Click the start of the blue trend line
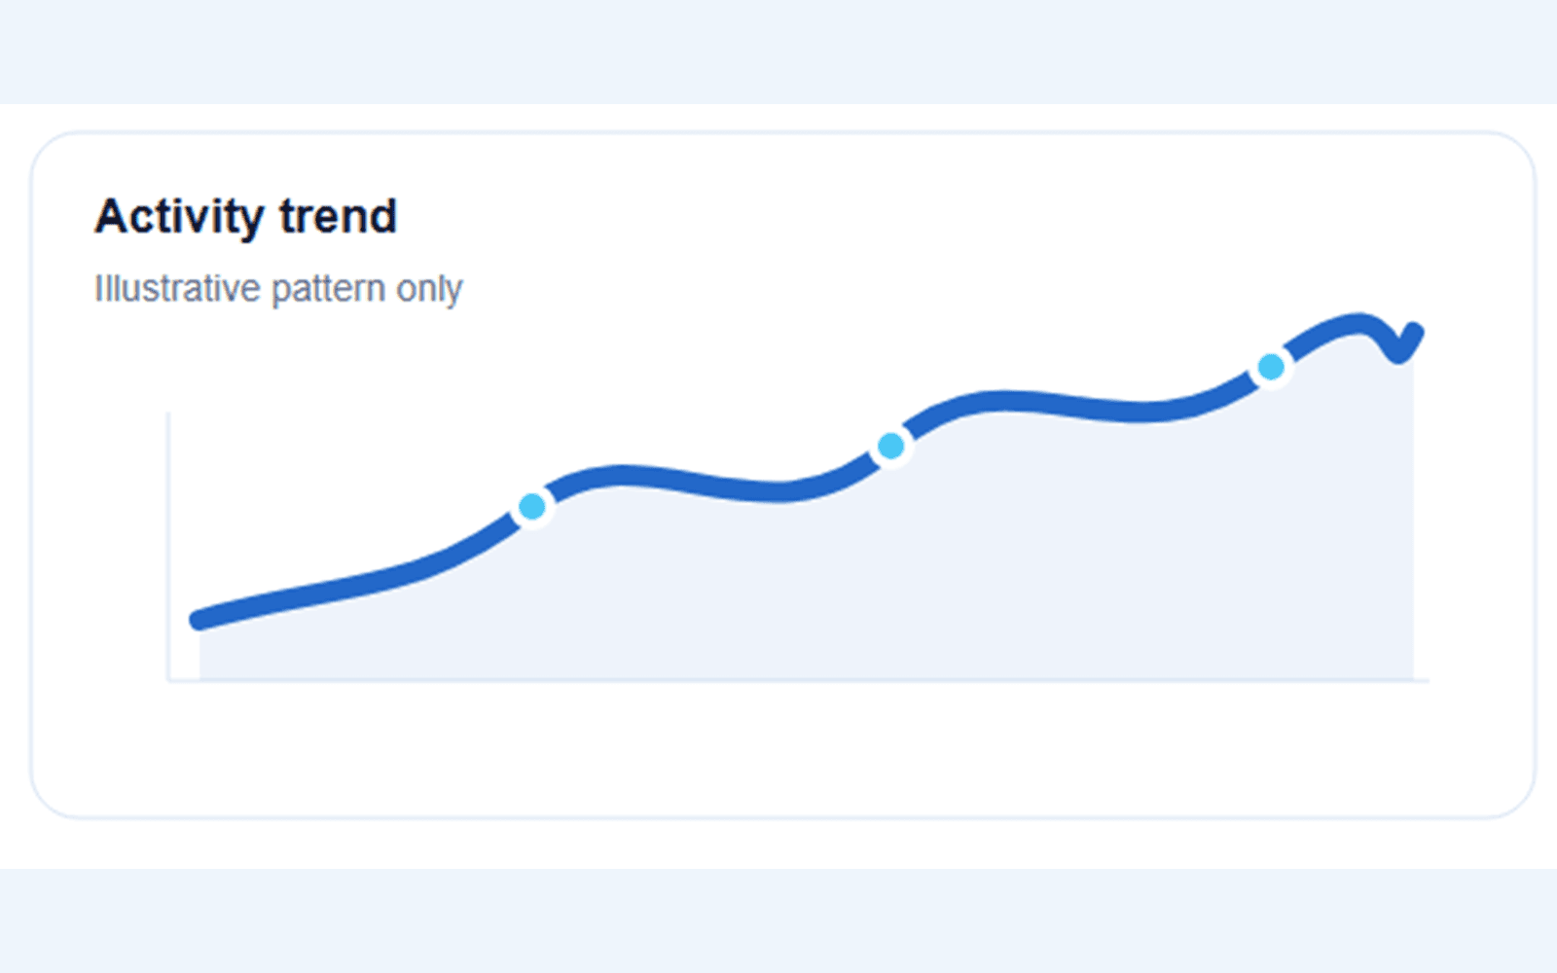Viewport: 1557px width, 973px height. click(200, 619)
